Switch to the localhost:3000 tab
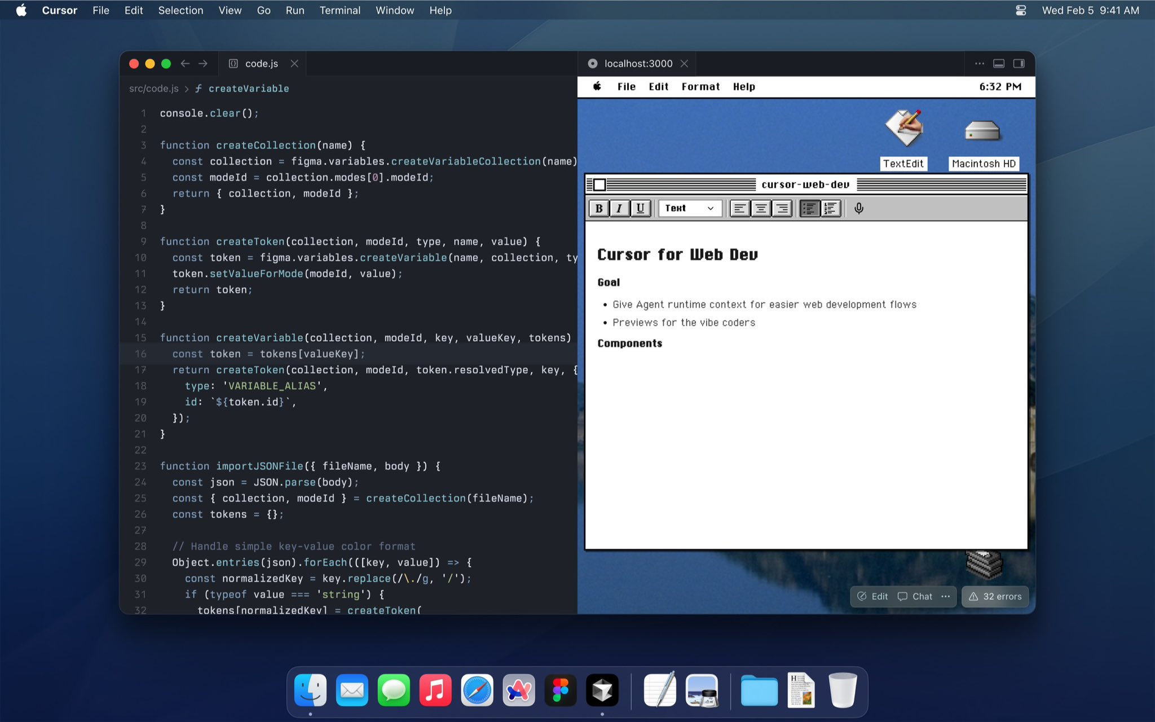The height and width of the screenshot is (722, 1155). (x=638, y=64)
